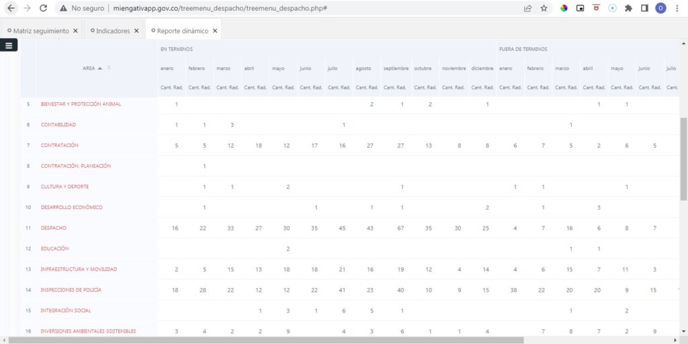Open the extensions puzzle icon
This screenshot has height=344, width=688.
(x=628, y=8)
